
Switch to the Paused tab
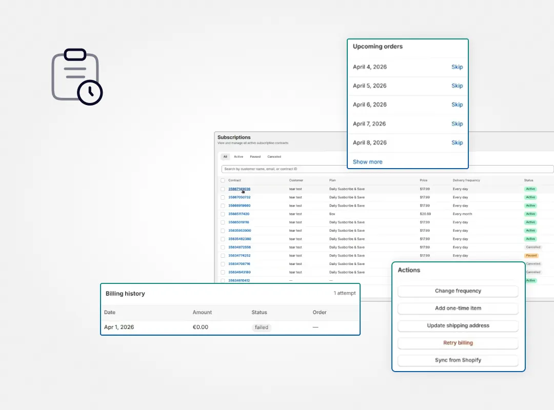255,156
